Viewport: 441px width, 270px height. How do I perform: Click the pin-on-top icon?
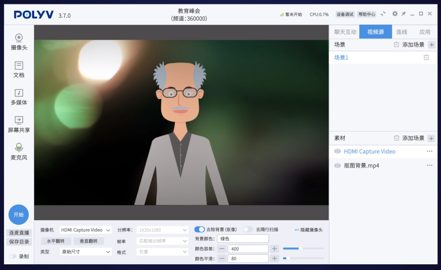[x=403, y=13]
